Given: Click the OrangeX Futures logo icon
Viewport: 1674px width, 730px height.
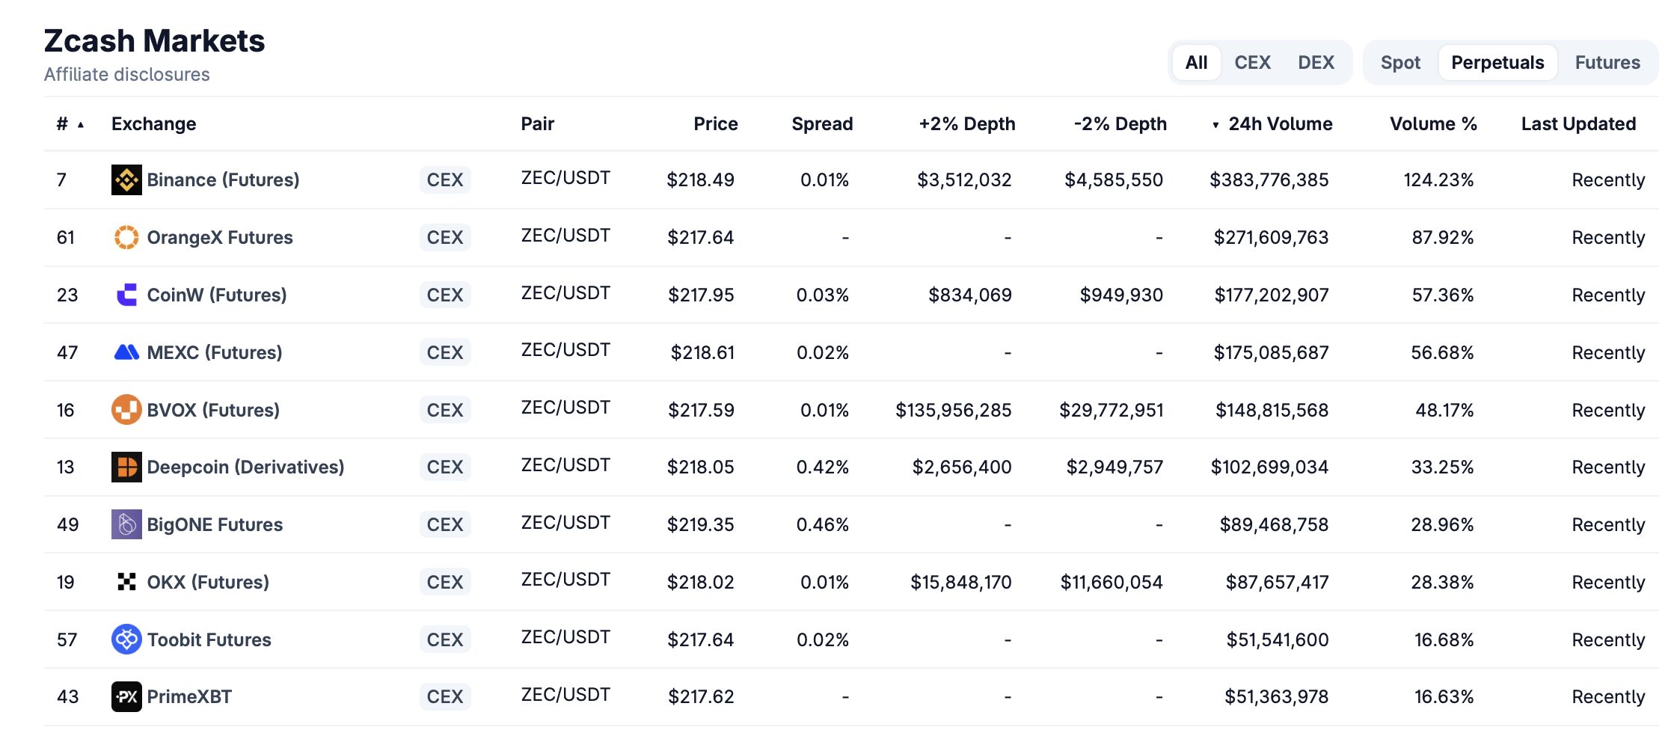Looking at the screenshot, I should [126, 237].
